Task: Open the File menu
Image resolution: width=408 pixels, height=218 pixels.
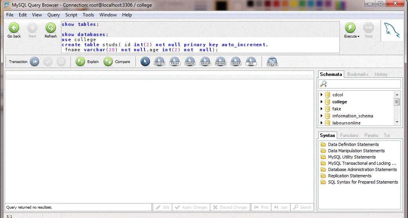Action: tap(10, 15)
